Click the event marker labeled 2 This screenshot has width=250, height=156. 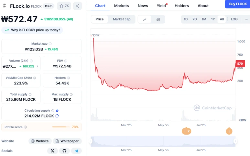(x=186, y=131)
